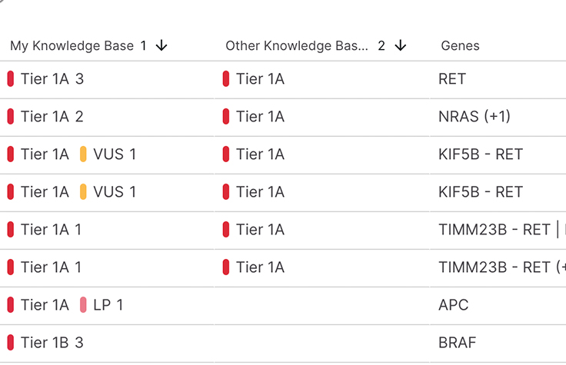Click sort arrow on My Knowledge Base column
566x365 pixels.
pos(161,46)
